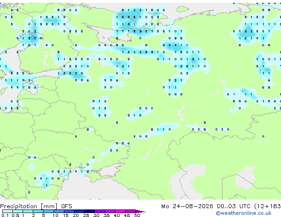The width and height of the screenshot is (281, 217).
Task: Click the '15' legend scale label
Action: 66,215
